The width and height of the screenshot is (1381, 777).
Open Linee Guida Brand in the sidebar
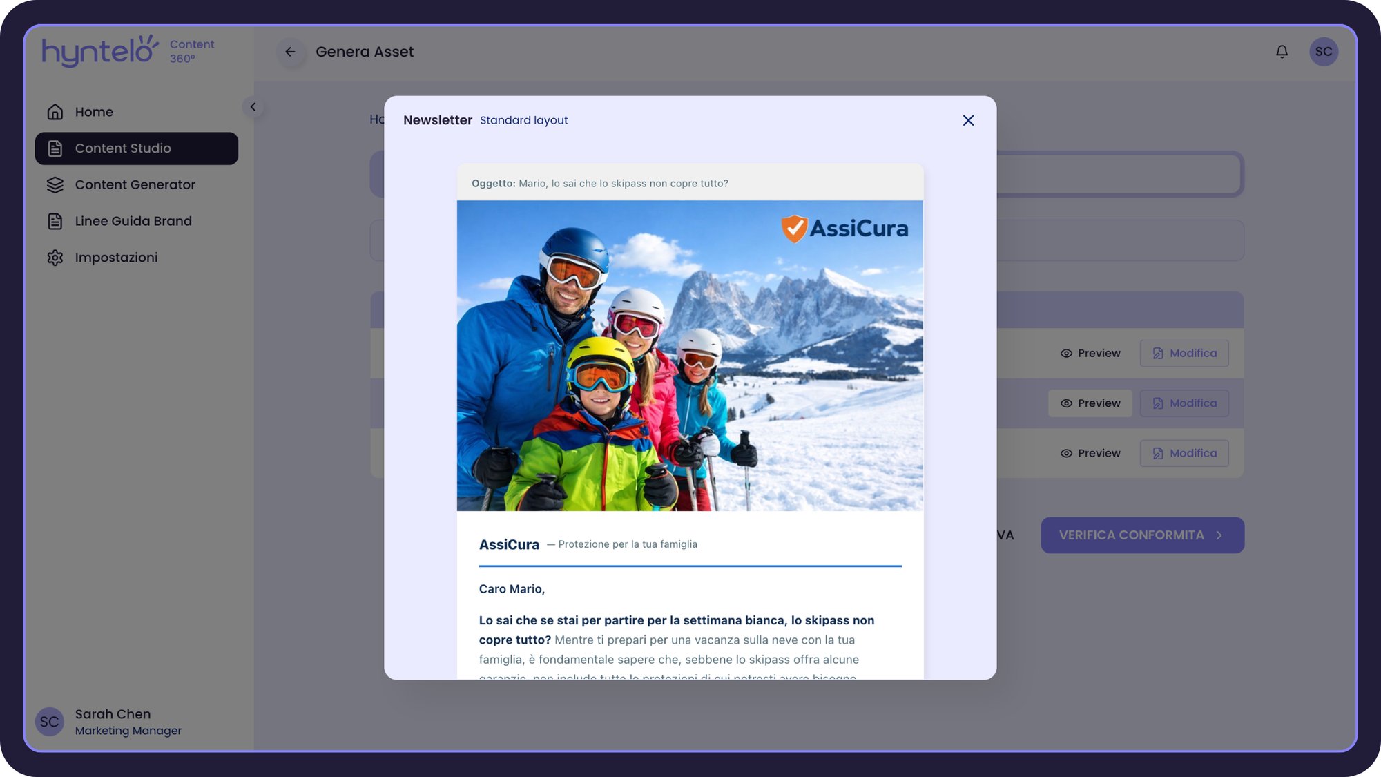137,221
